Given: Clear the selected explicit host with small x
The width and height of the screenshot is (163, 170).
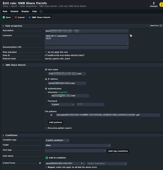Looking at the screenshot, I should [x=81, y=164].
